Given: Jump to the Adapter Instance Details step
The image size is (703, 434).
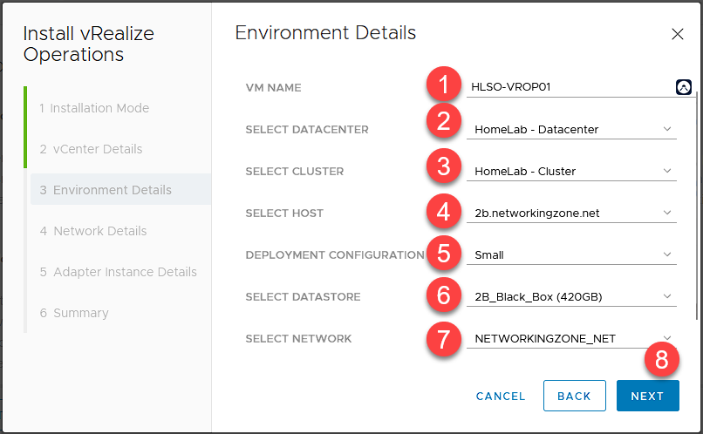Looking at the screenshot, I should pos(118,272).
